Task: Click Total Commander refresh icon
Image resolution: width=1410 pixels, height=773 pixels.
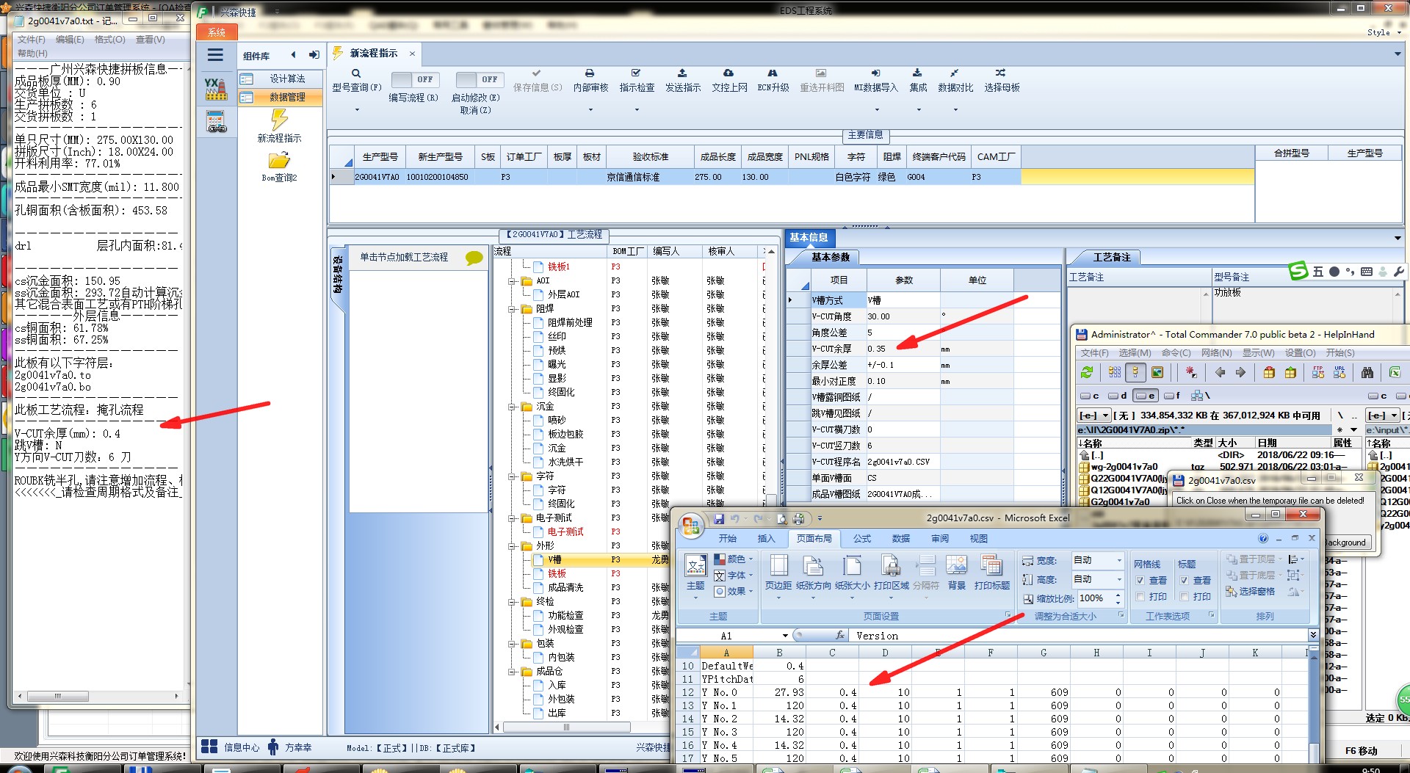Action: pyautogui.click(x=1087, y=373)
